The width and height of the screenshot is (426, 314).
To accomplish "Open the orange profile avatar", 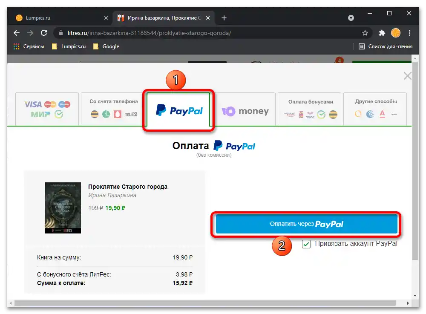I will coord(396,33).
